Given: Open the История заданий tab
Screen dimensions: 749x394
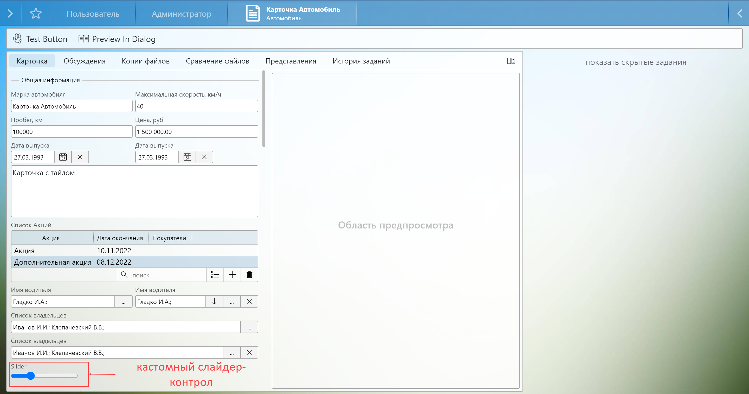Looking at the screenshot, I should pos(361,61).
